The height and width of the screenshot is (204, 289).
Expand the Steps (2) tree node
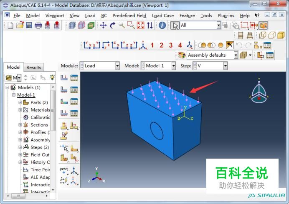[x=20, y=147]
